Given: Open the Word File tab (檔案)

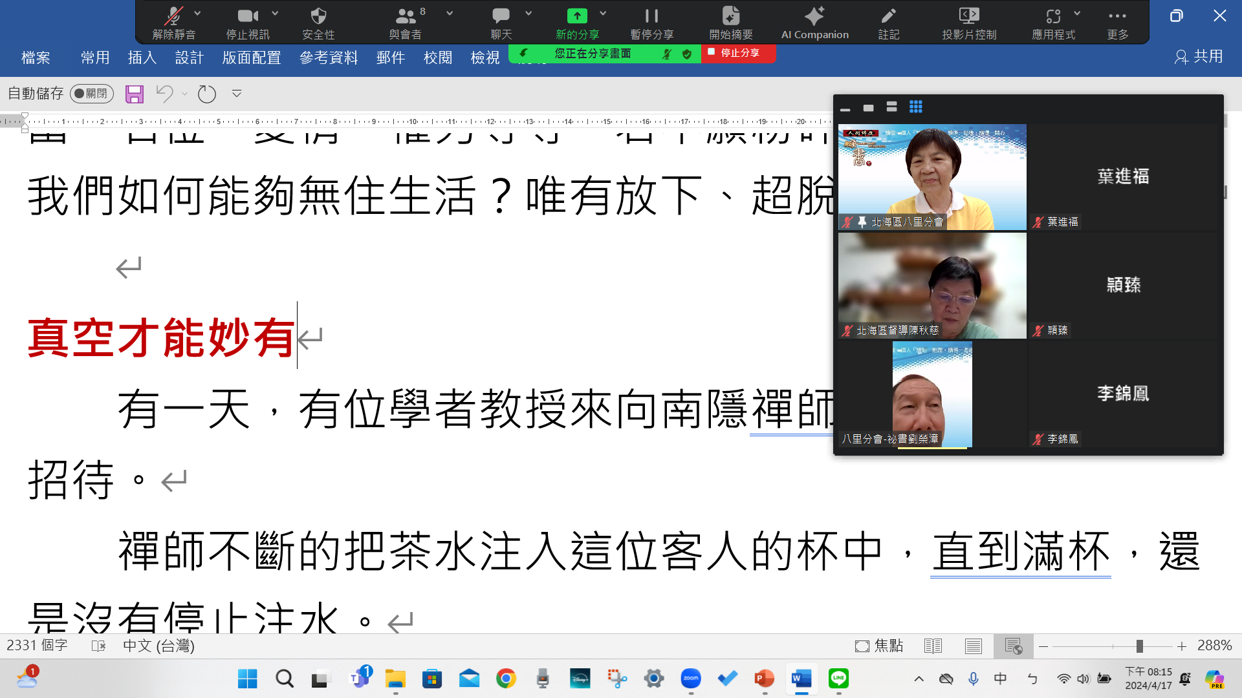Looking at the screenshot, I should tap(36, 58).
